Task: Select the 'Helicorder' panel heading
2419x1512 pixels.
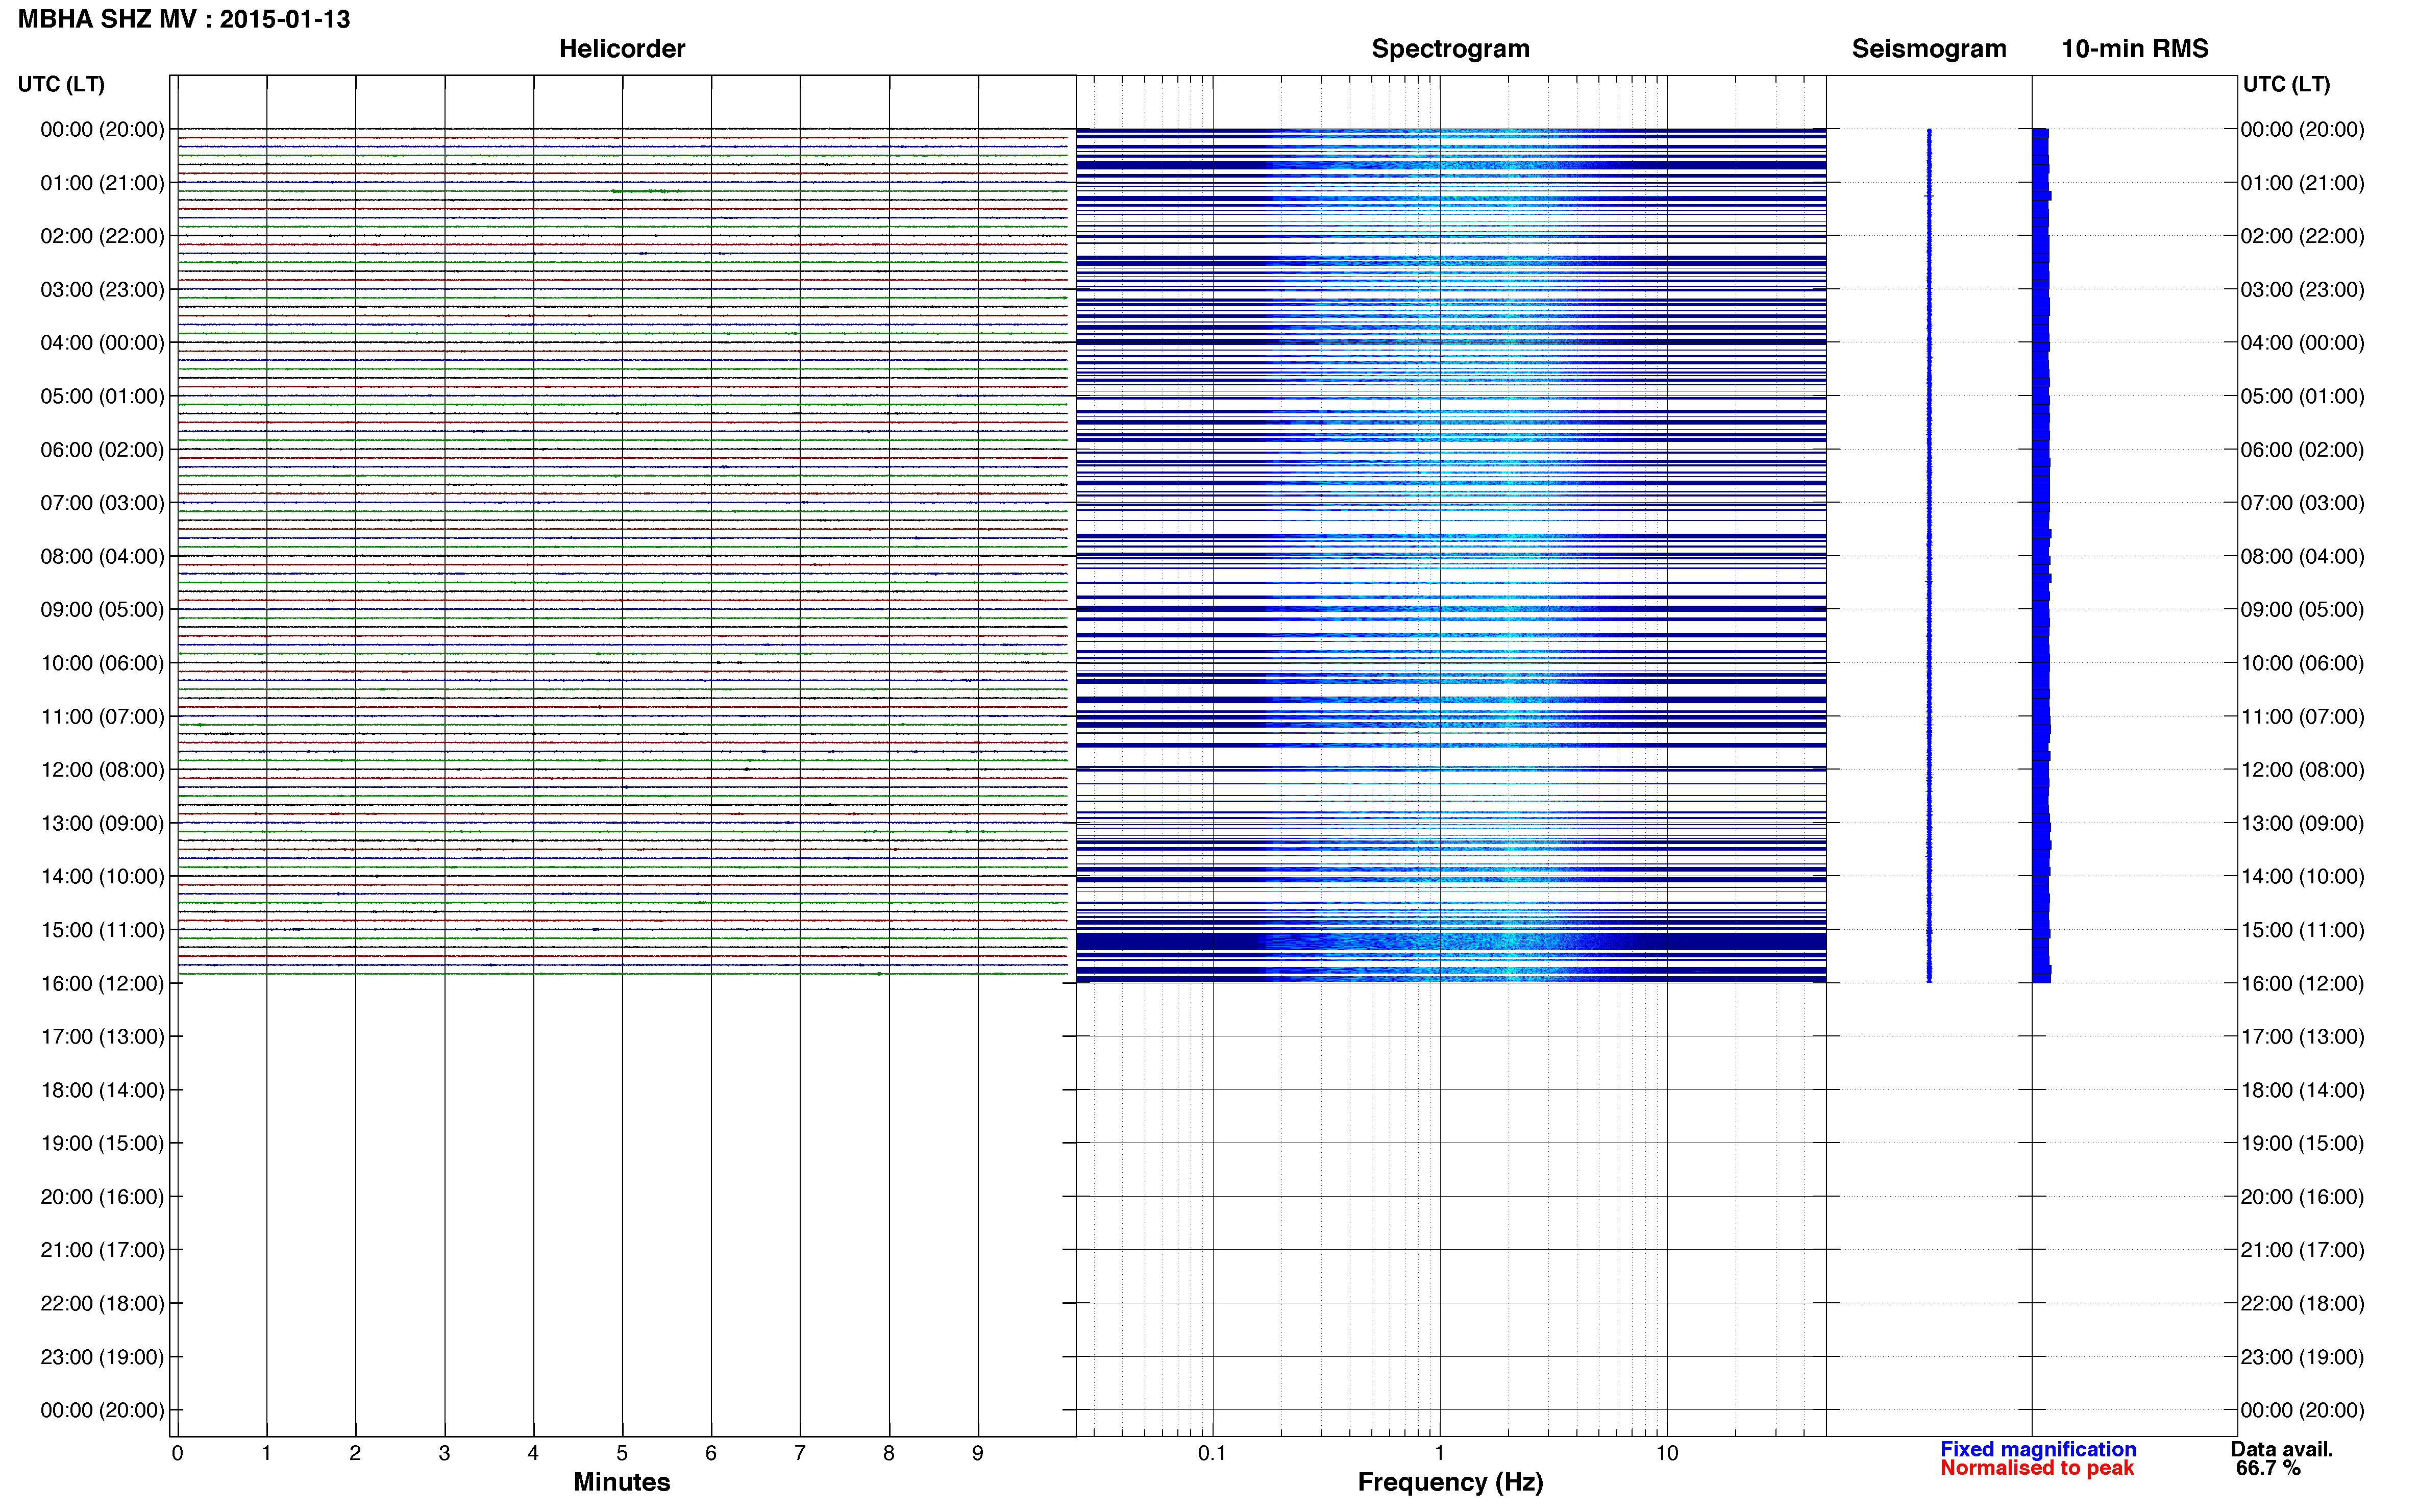Action: [622, 49]
